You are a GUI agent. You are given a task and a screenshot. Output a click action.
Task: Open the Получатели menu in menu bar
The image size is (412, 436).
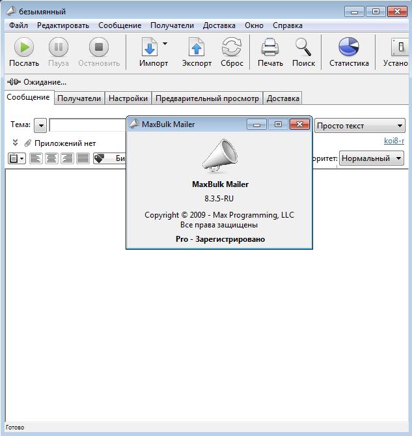(172, 25)
